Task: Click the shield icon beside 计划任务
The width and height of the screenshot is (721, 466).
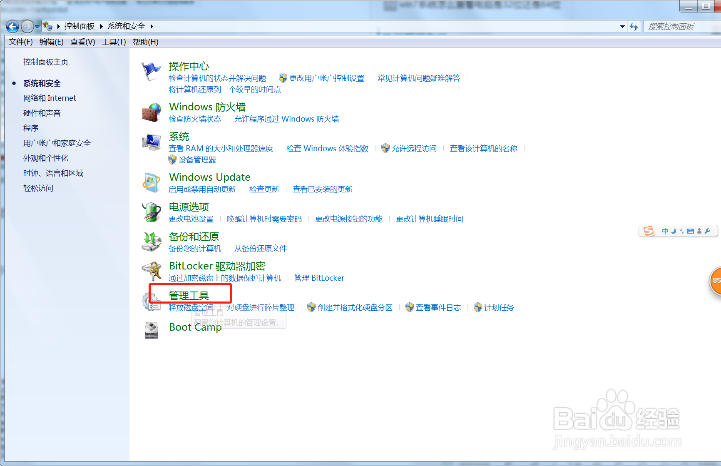Action: click(x=478, y=307)
